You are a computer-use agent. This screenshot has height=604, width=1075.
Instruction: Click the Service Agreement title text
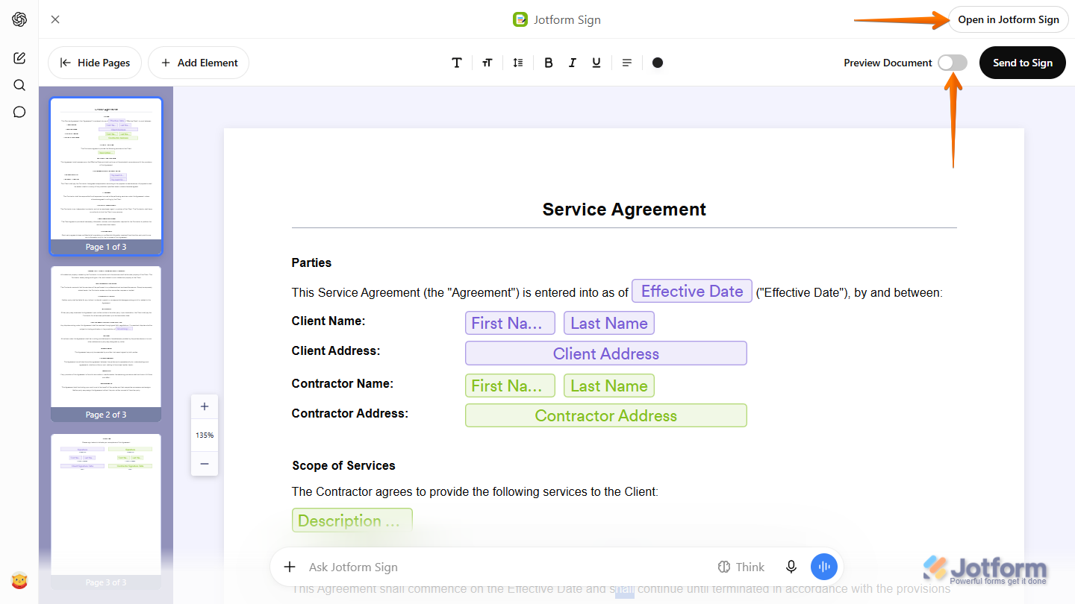(x=624, y=210)
